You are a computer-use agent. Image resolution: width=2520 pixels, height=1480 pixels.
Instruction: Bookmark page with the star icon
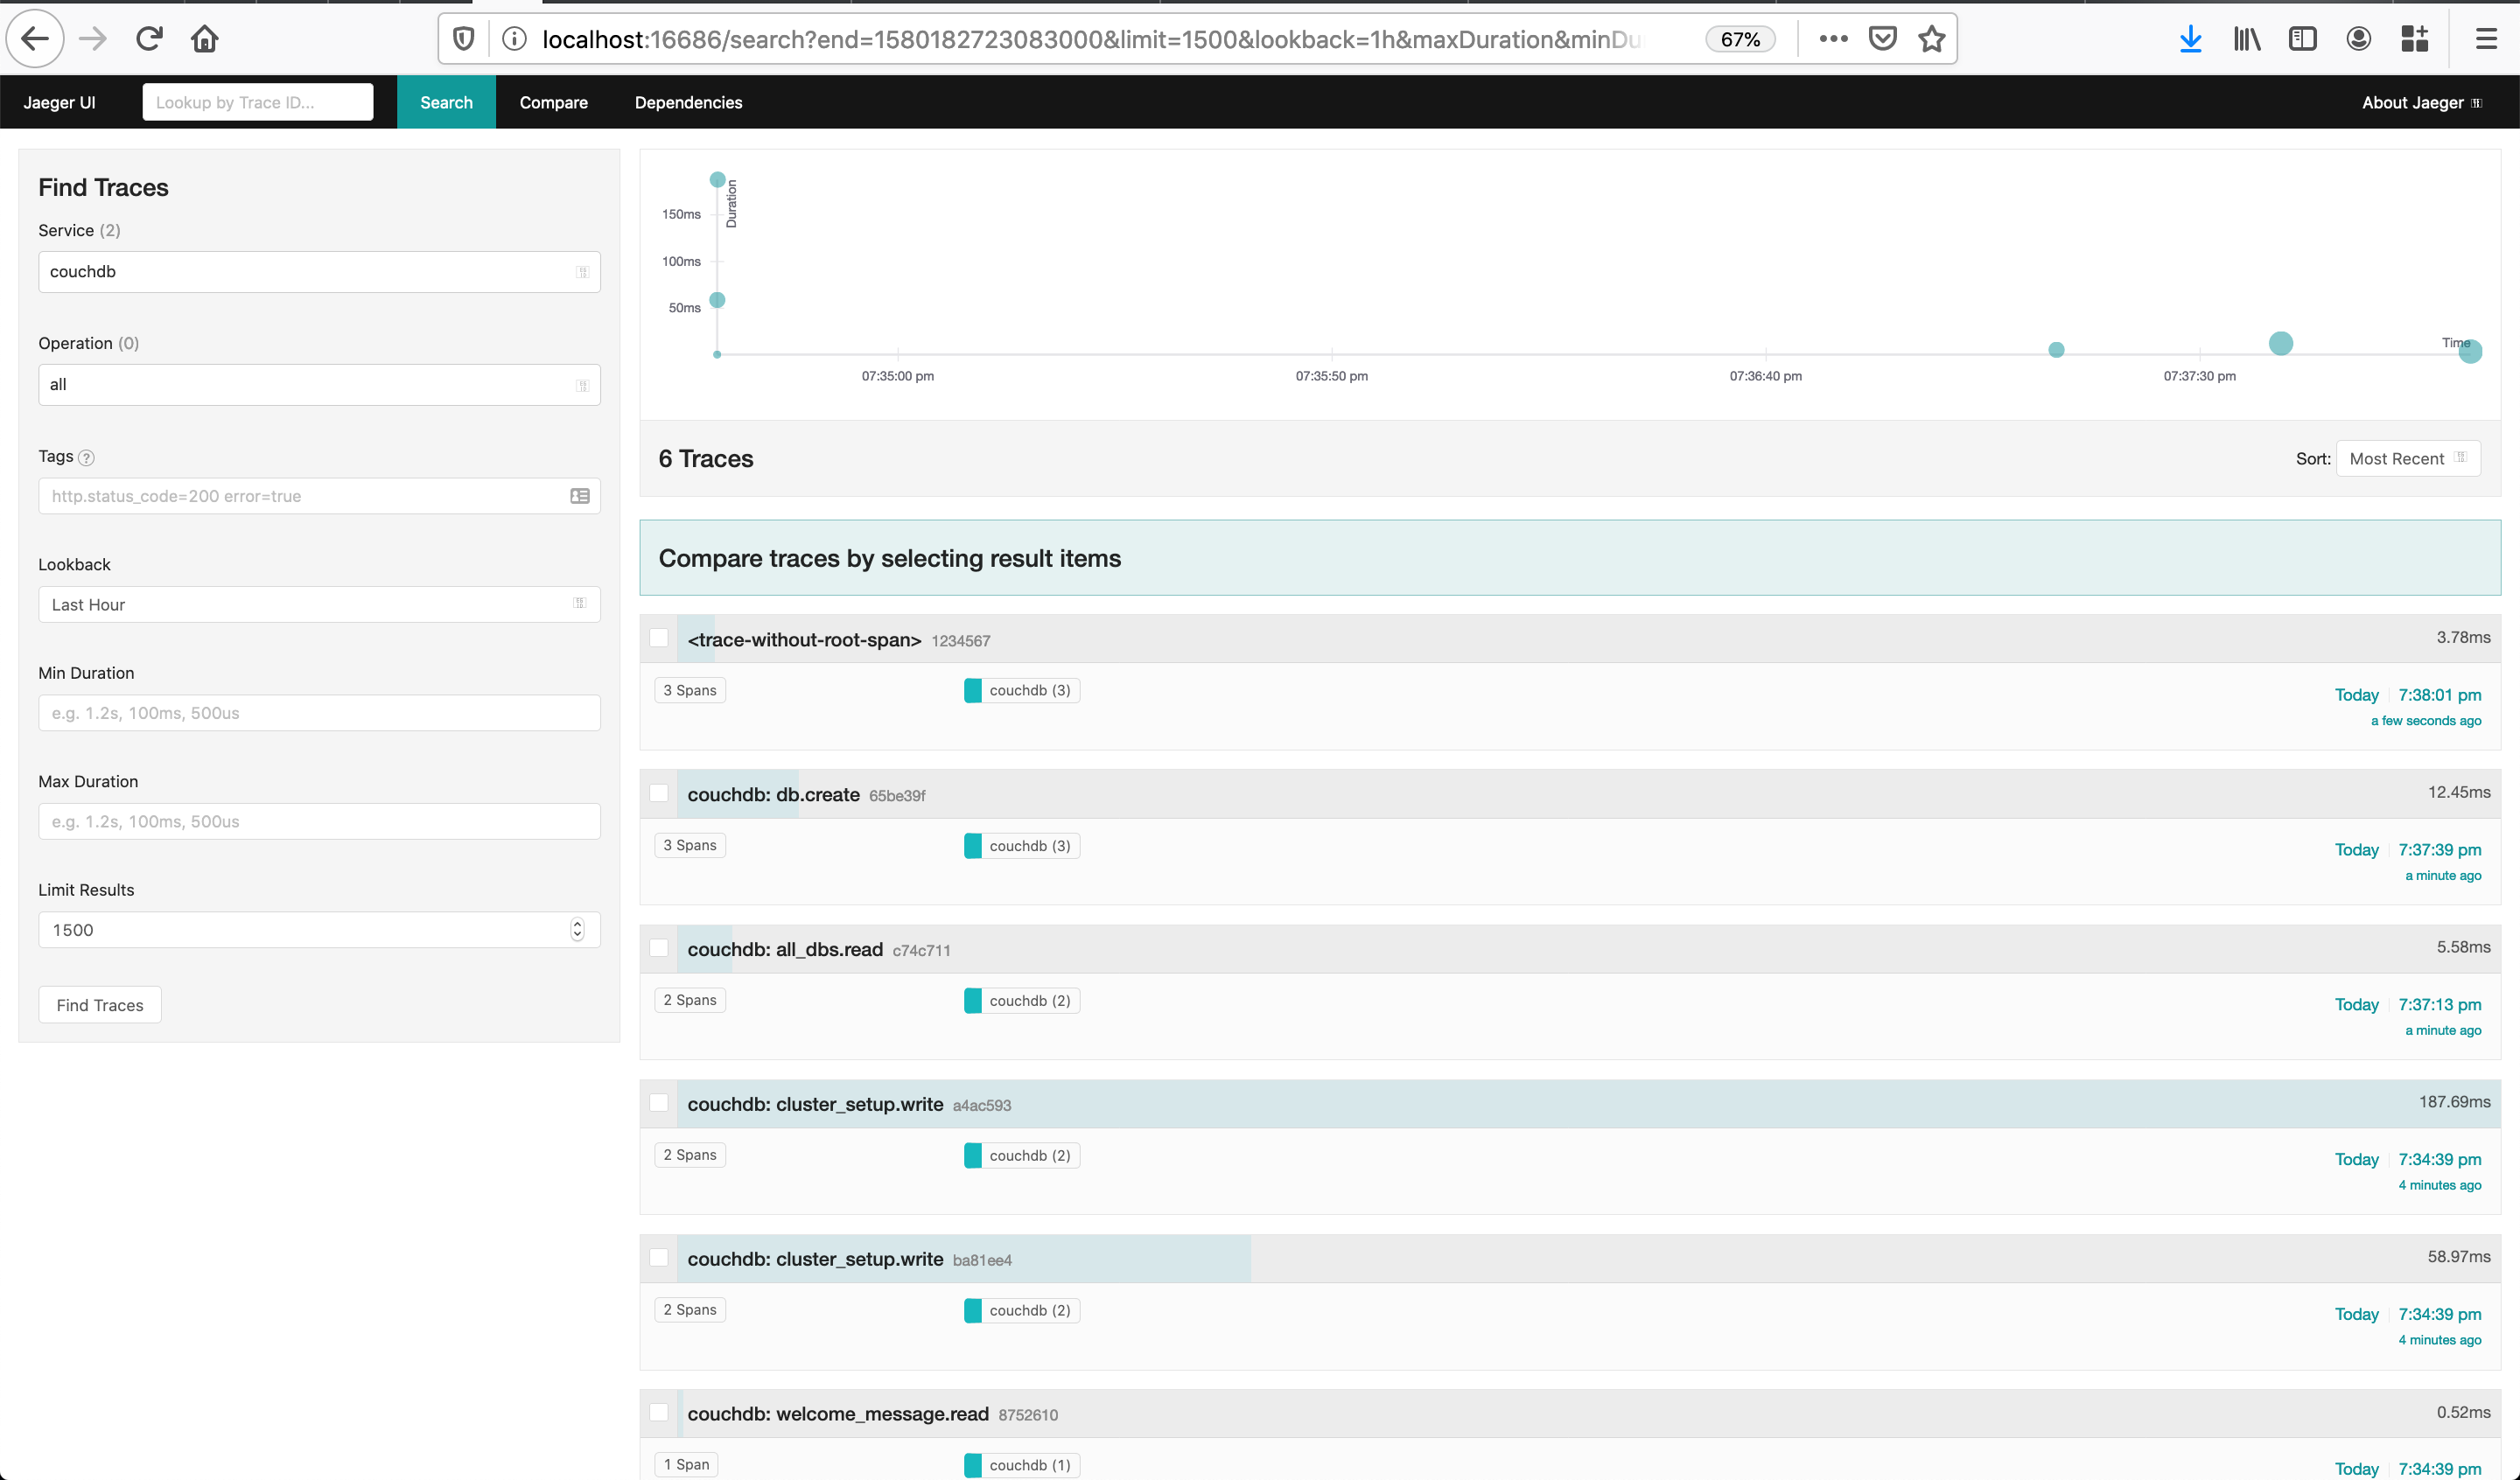1931,39
